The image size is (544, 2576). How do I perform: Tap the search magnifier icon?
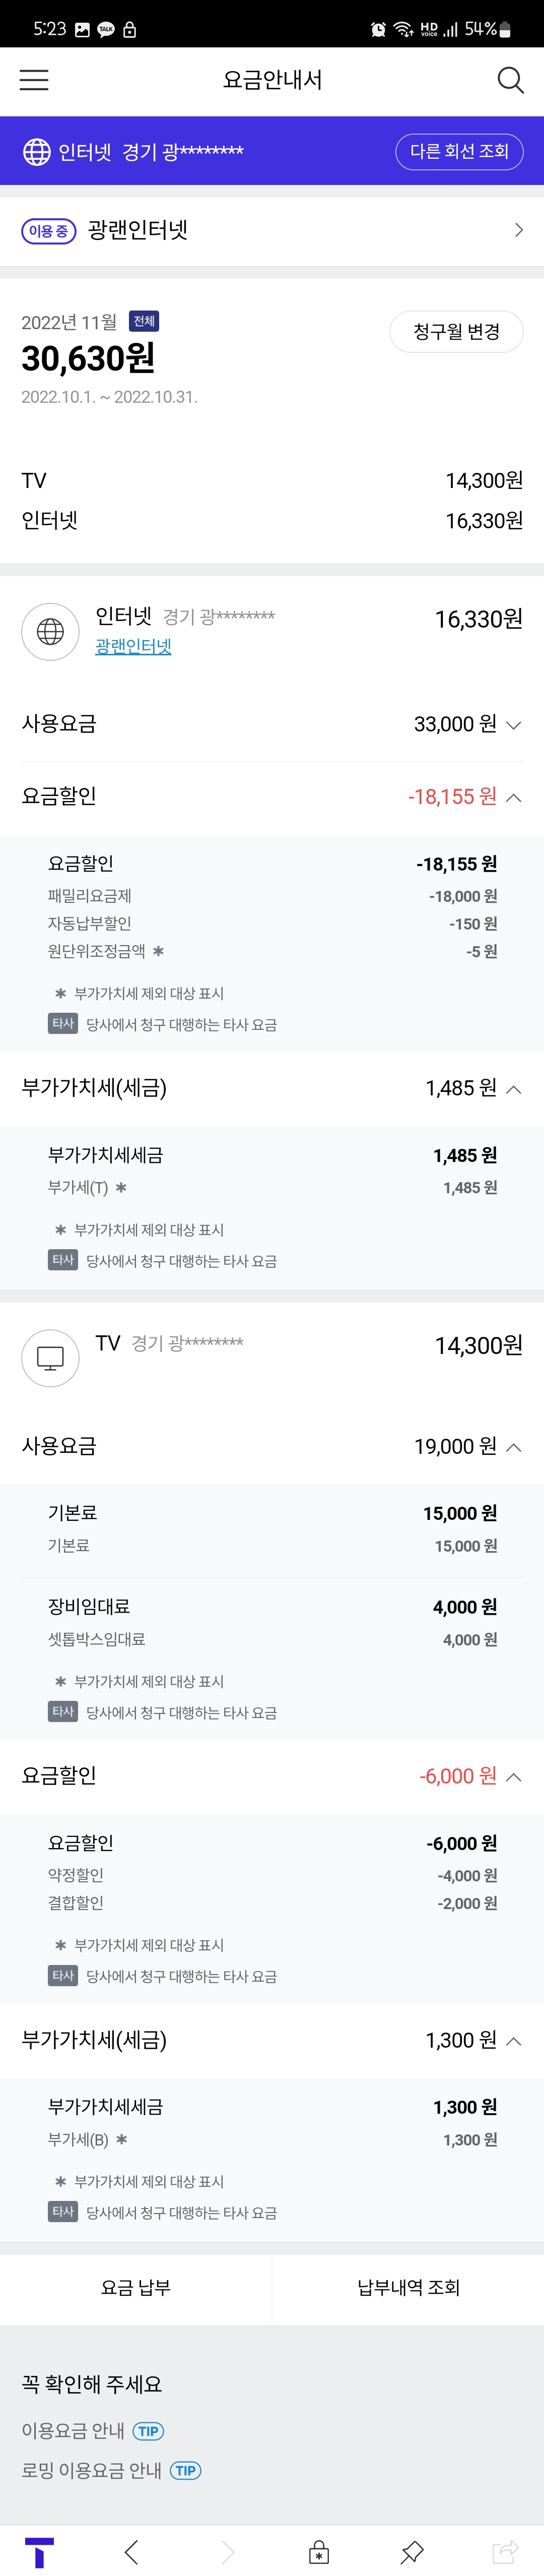[x=510, y=80]
